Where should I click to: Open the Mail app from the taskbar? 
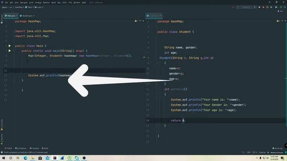[48, 158]
